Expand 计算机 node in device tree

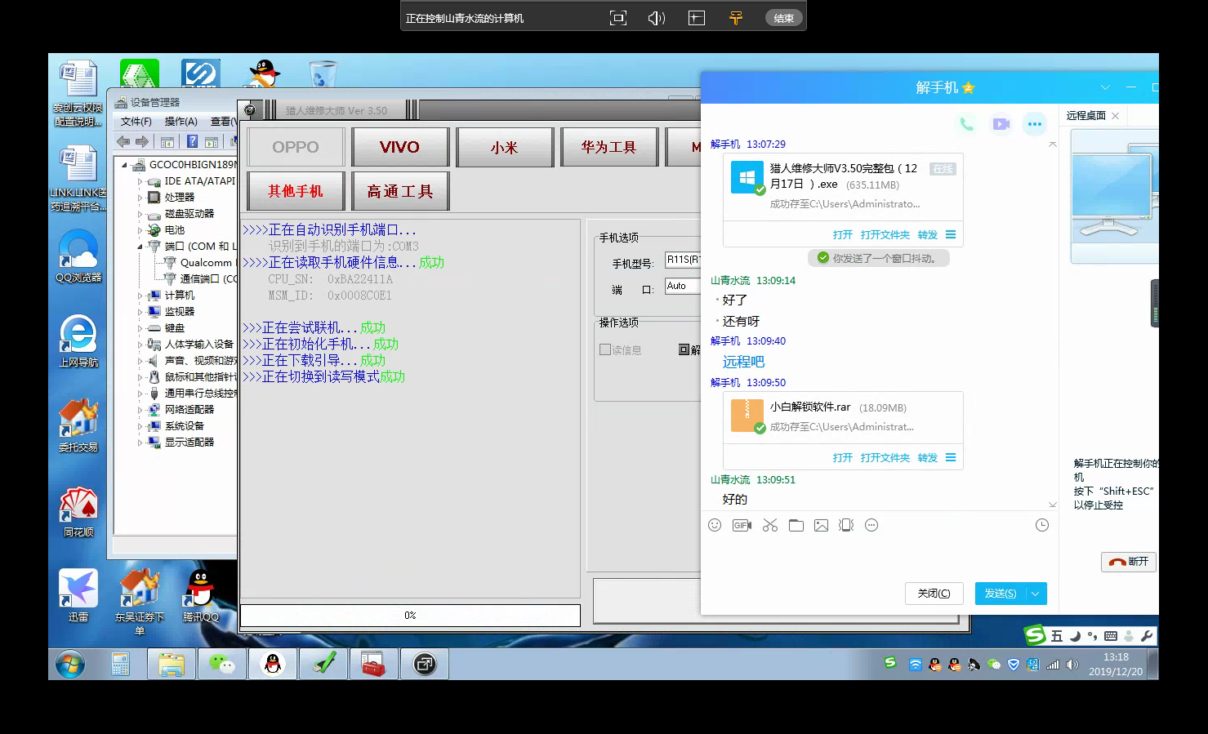coord(140,296)
